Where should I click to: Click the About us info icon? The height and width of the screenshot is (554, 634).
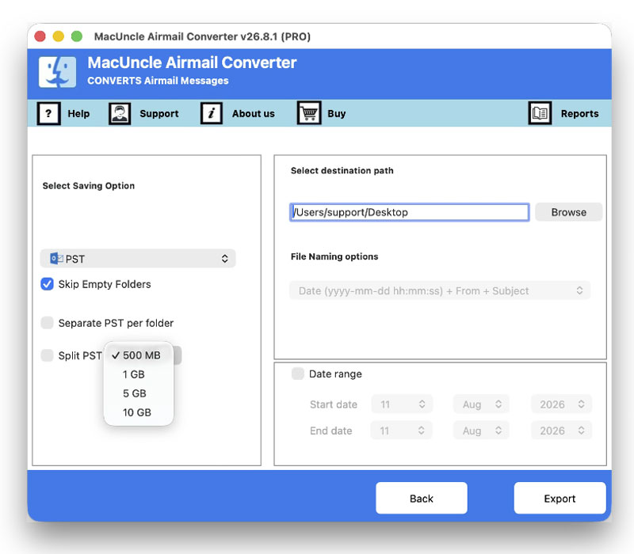tap(212, 113)
